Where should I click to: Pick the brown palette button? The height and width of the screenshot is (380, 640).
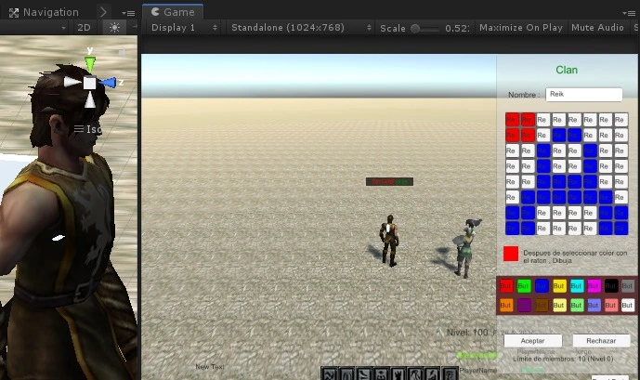tap(542, 305)
